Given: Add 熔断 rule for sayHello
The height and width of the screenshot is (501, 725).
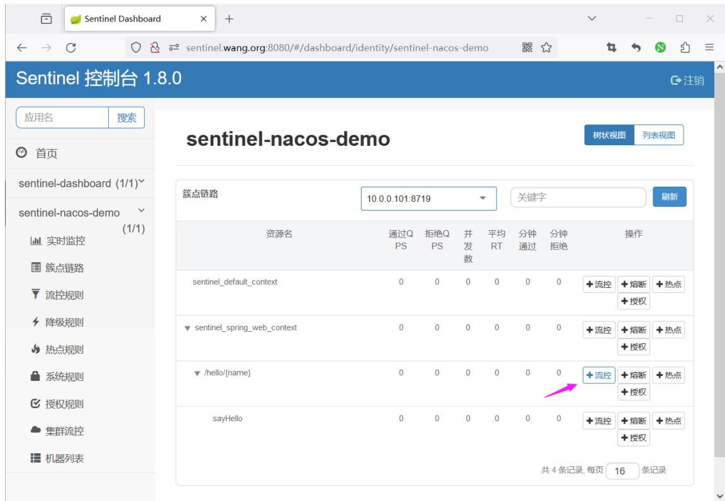Looking at the screenshot, I should pyautogui.click(x=633, y=421).
